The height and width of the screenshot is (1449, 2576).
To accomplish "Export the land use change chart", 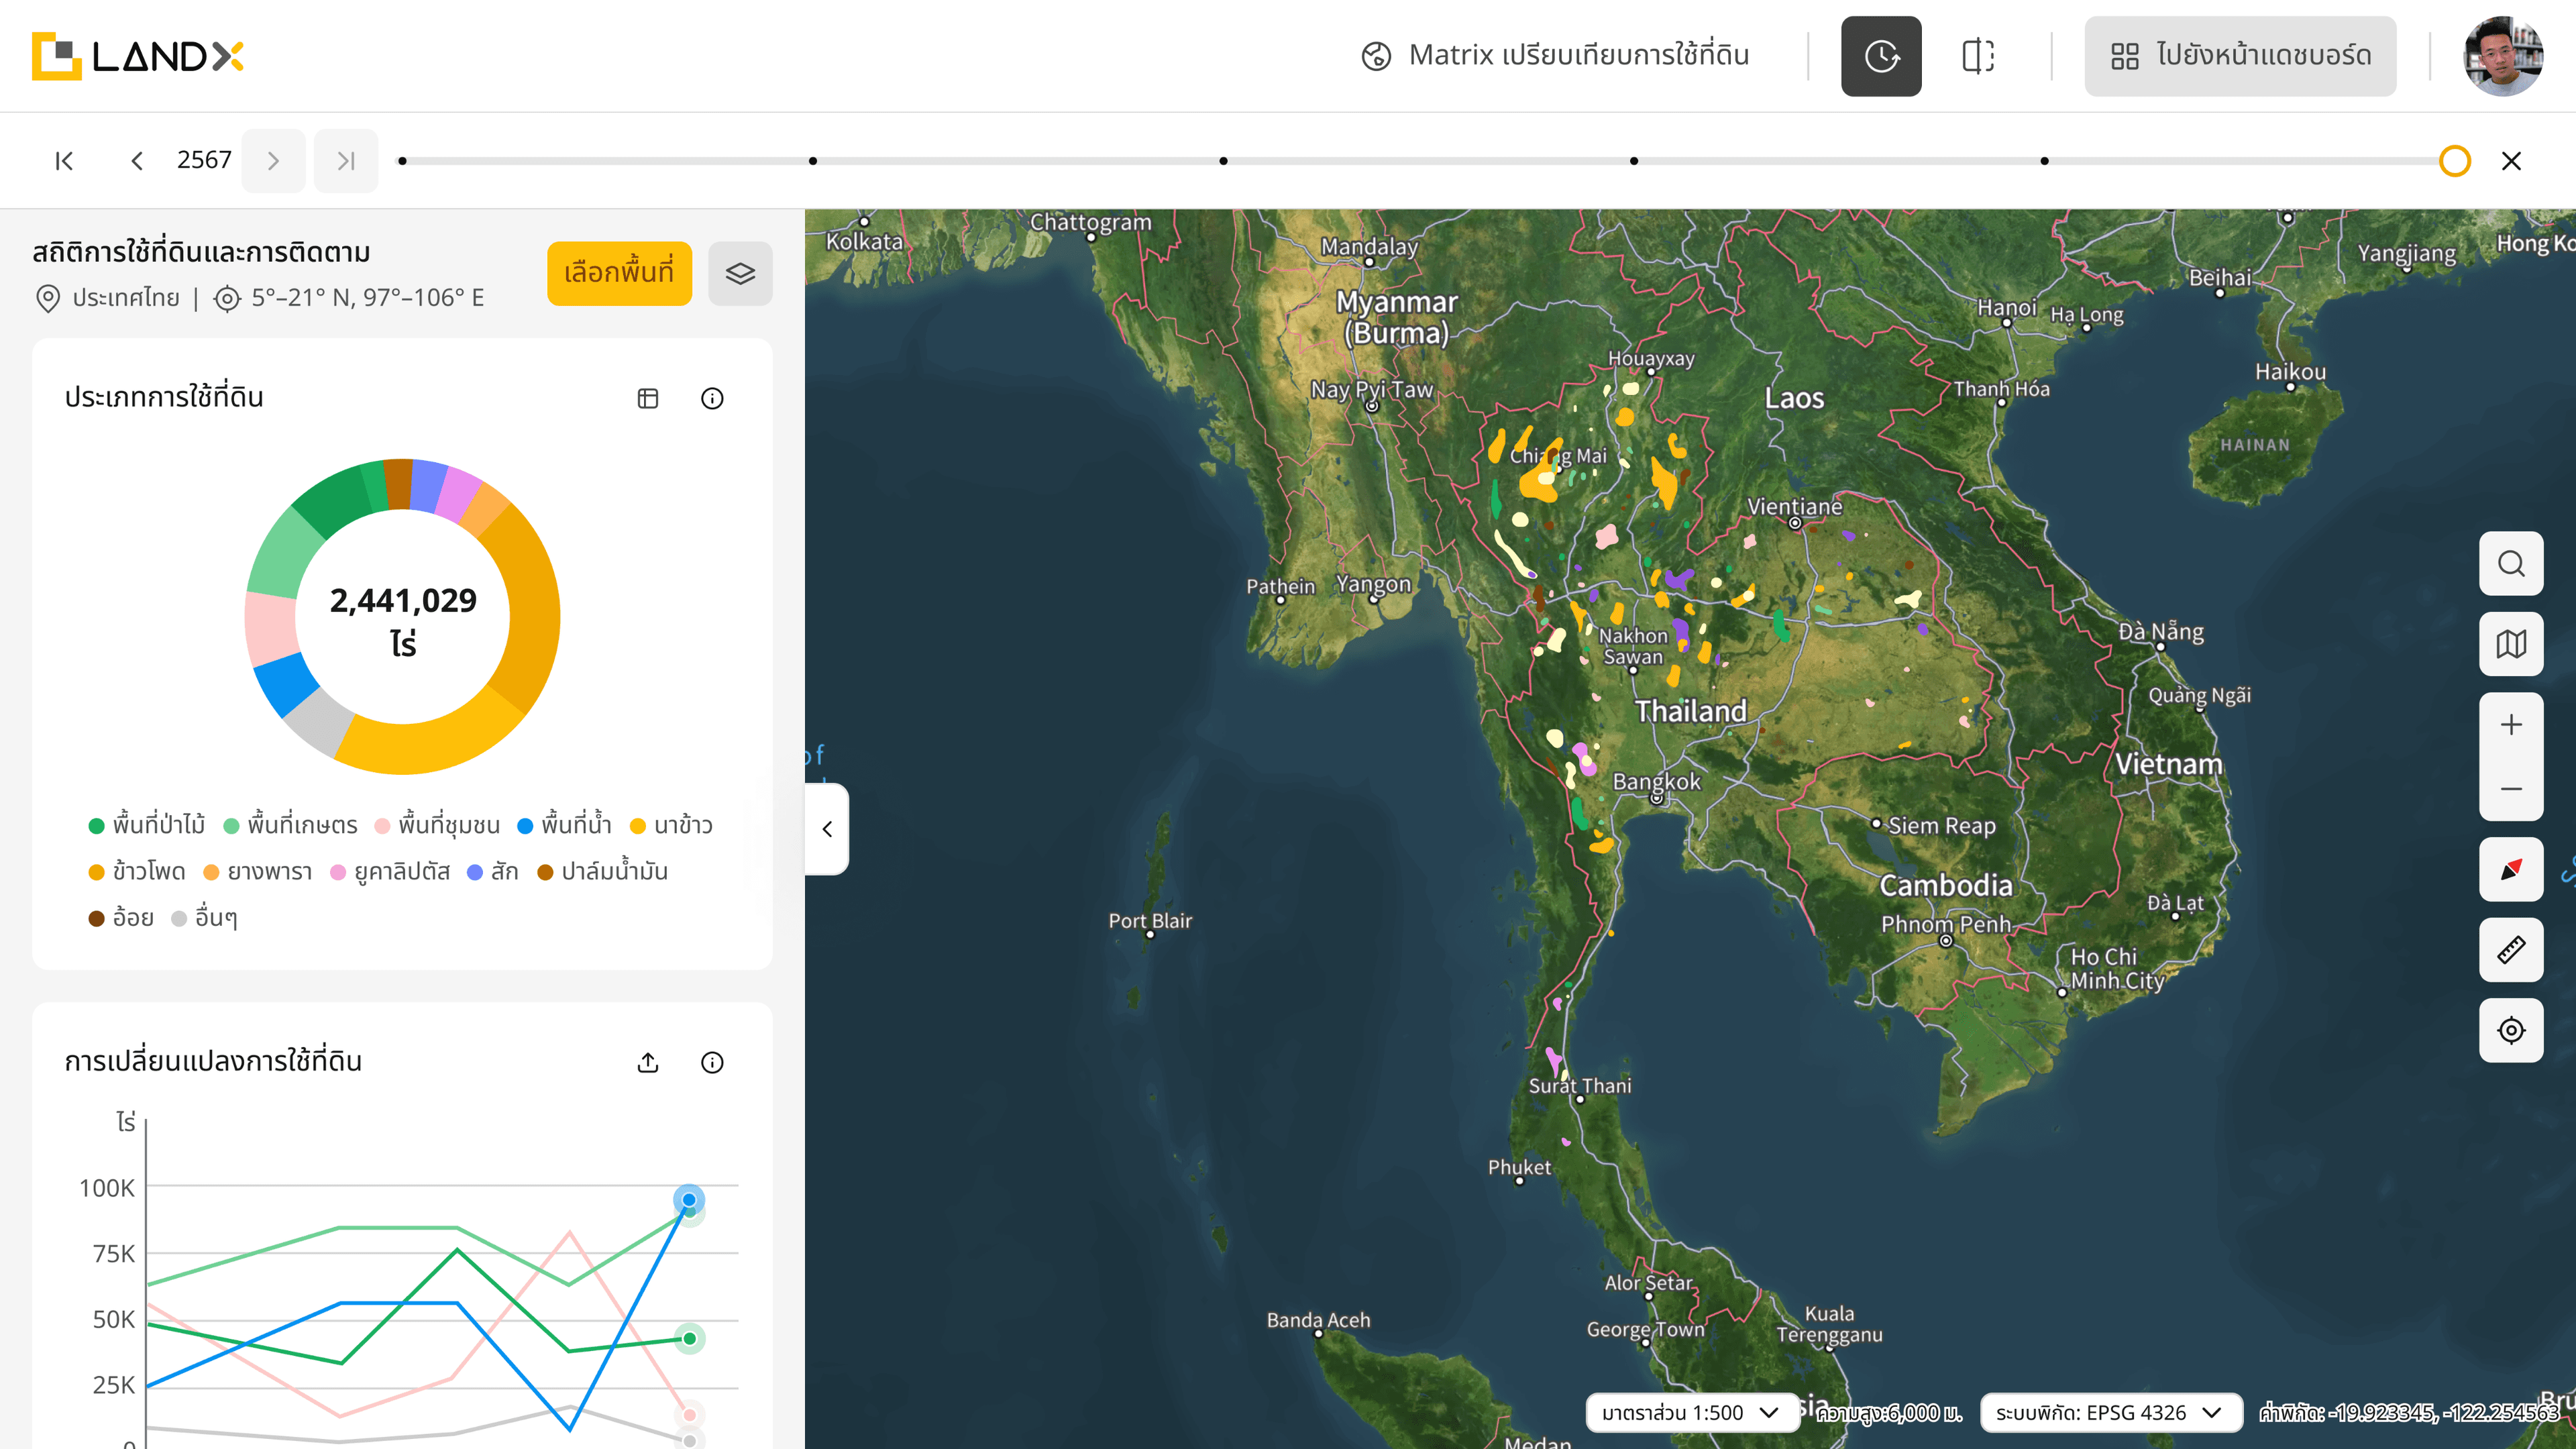I will (x=648, y=1062).
